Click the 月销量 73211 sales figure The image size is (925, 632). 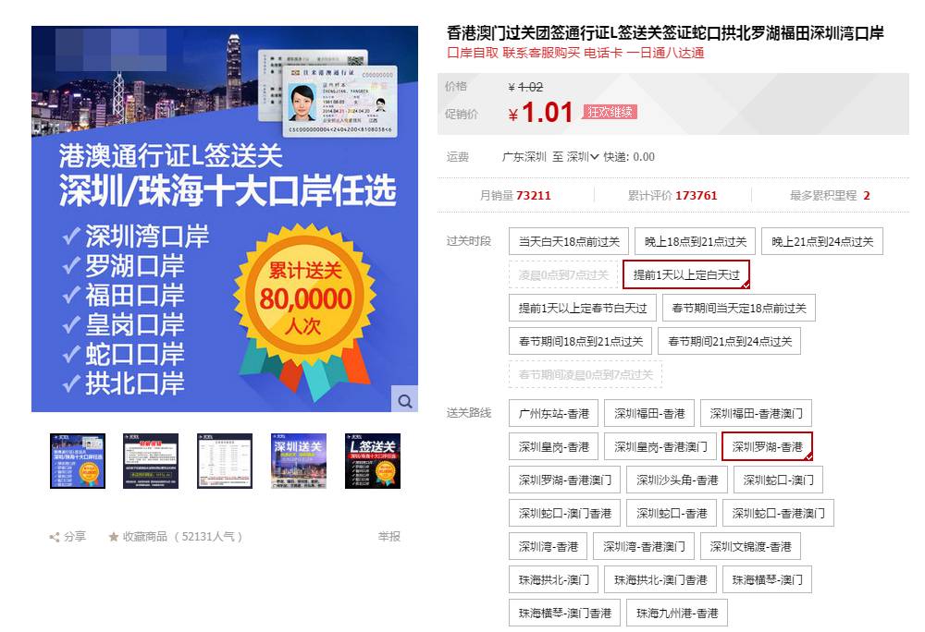tap(515, 196)
